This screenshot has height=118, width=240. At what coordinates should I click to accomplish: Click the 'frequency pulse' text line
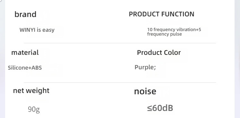click(x=164, y=34)
